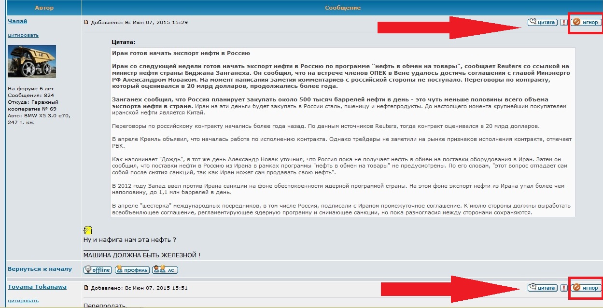Click the emoticon above 'Ну и нафига'
Viewport: 603px width, 308px height.
[88, 230]
